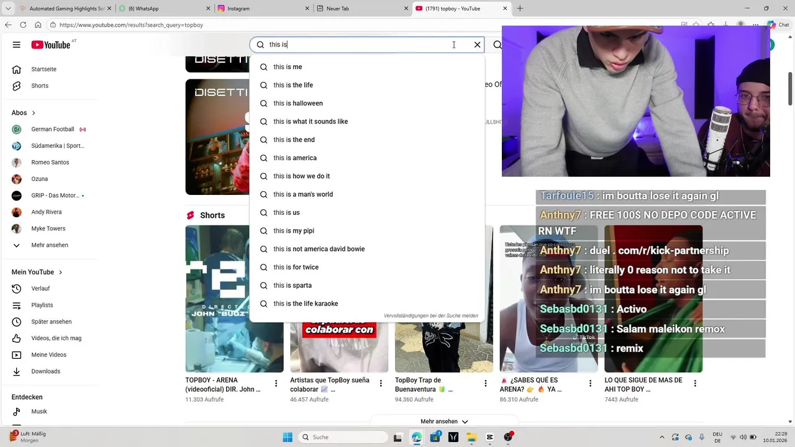Select suggestion "this is the life karaoke"
Viewport: 795px width, 447px height.
[x=367, y=304]
